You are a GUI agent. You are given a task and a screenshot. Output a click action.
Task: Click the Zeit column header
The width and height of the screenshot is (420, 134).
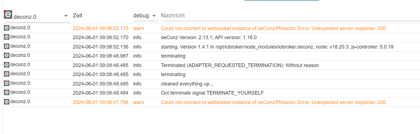click(x=78, y=16)
